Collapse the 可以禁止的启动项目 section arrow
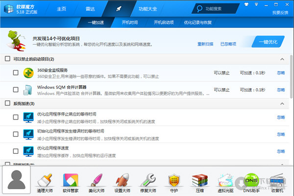Viewport: 294px width, 196px height. [x=282, y=59]
